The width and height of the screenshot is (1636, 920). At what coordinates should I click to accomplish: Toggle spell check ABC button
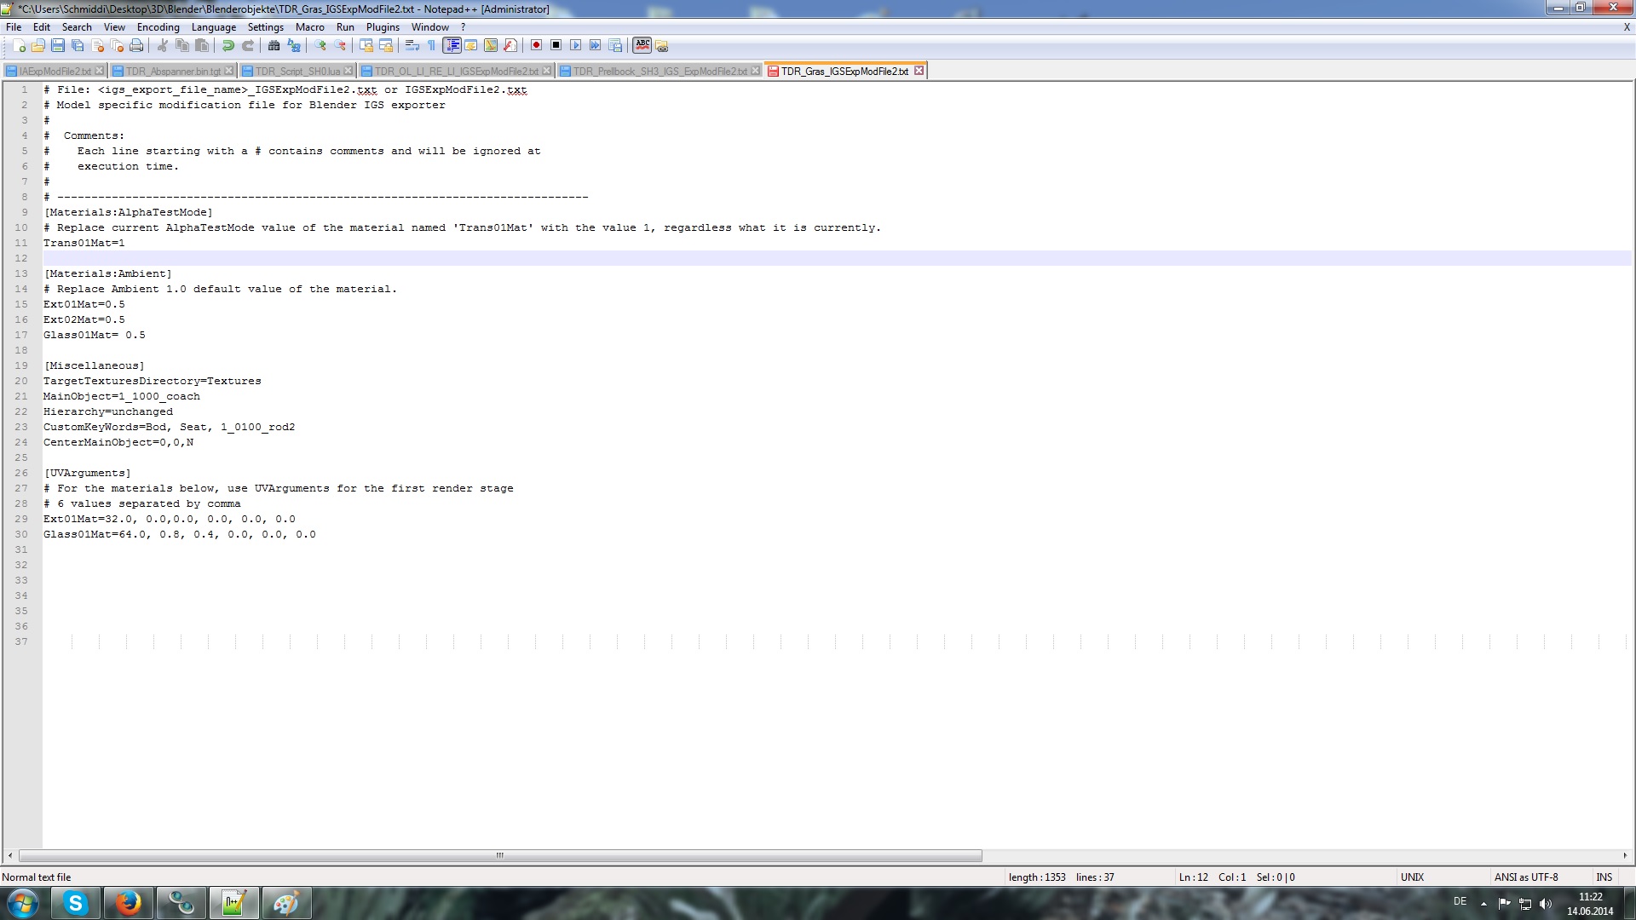click(642, 45)
